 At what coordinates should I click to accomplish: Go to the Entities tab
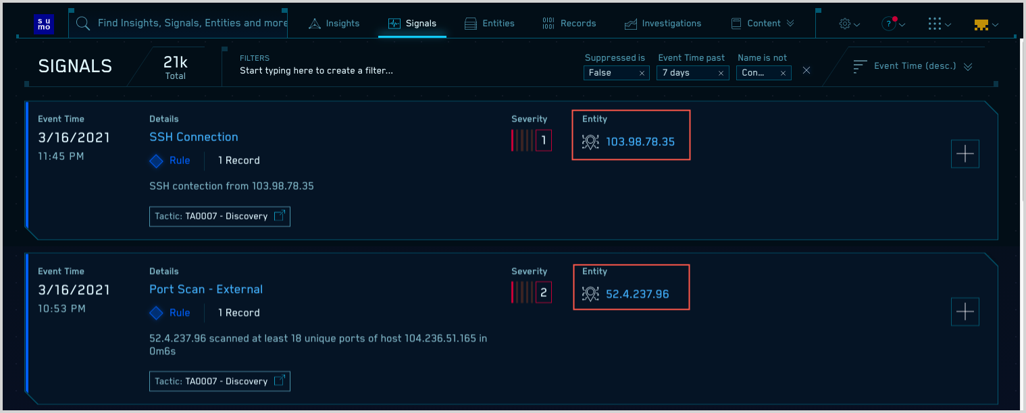[490, 24]
